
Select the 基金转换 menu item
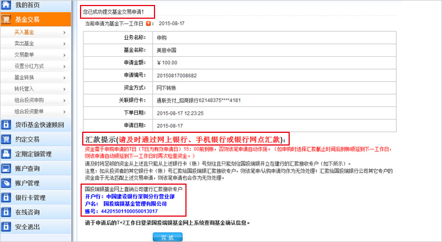(x=24, y=77)
